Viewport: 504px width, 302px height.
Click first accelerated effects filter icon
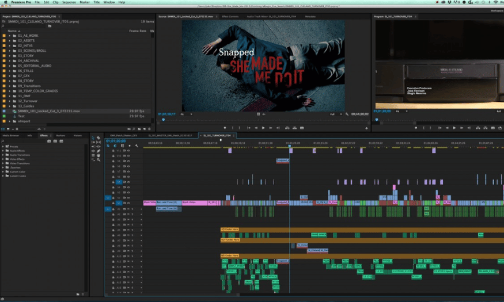click(49, 141)
